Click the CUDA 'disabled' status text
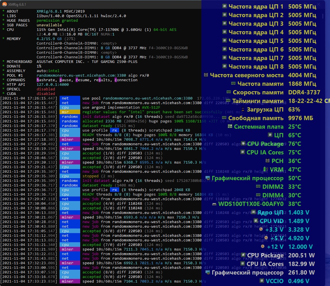The width and height of the screenshot is (330, 286). (46, 94)
